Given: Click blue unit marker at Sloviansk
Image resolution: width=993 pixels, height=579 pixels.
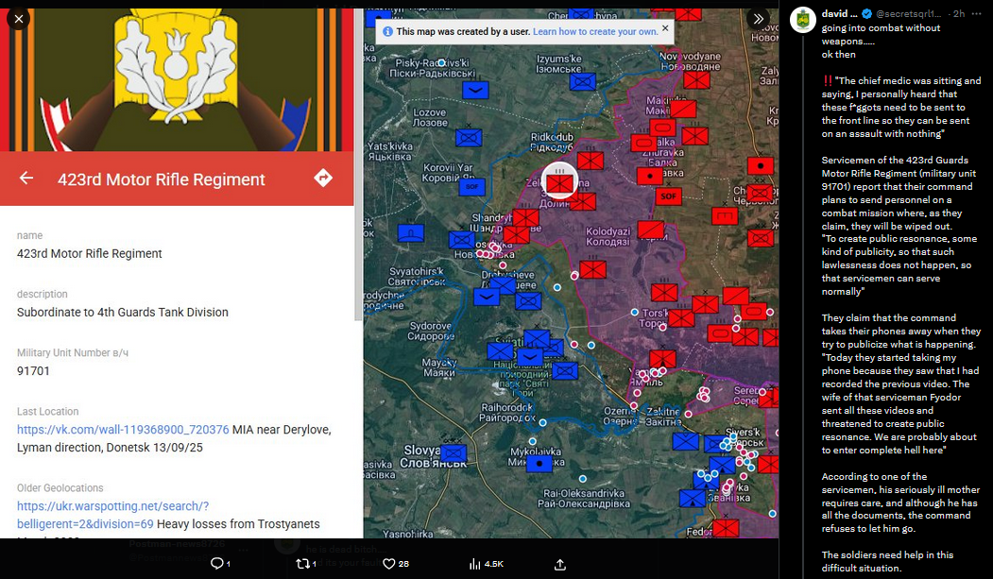Looking at the screenshot, I should coord(454,453).
